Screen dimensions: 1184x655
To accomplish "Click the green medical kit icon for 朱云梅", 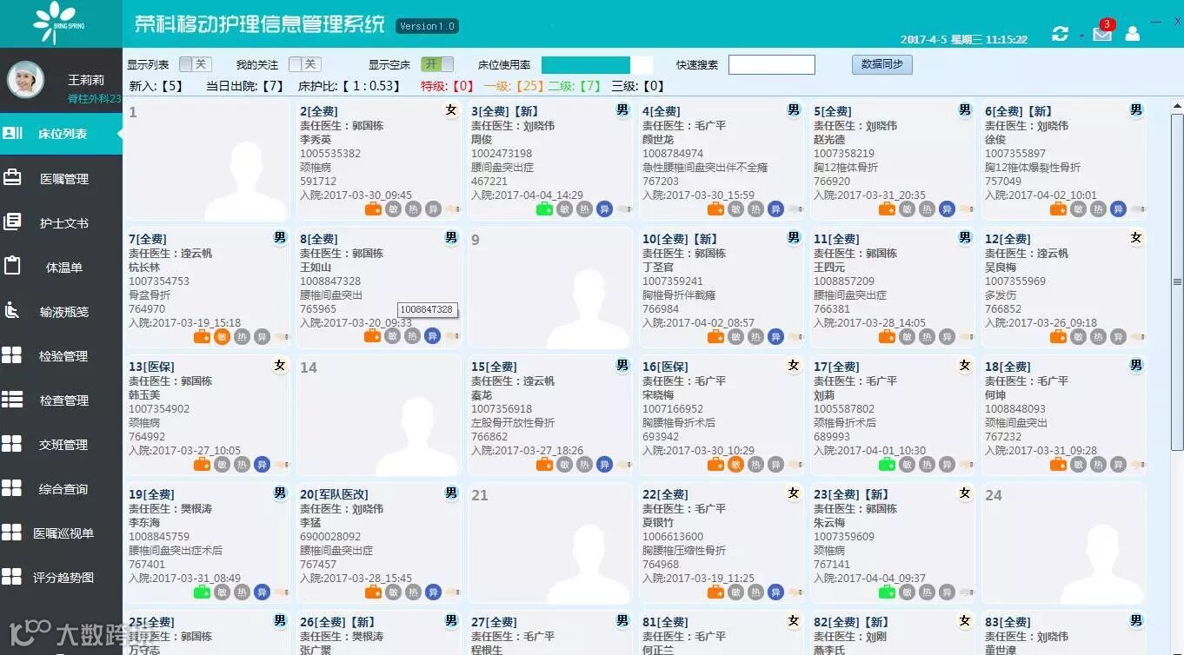I will pyautogui.click(x=887, y=592).
